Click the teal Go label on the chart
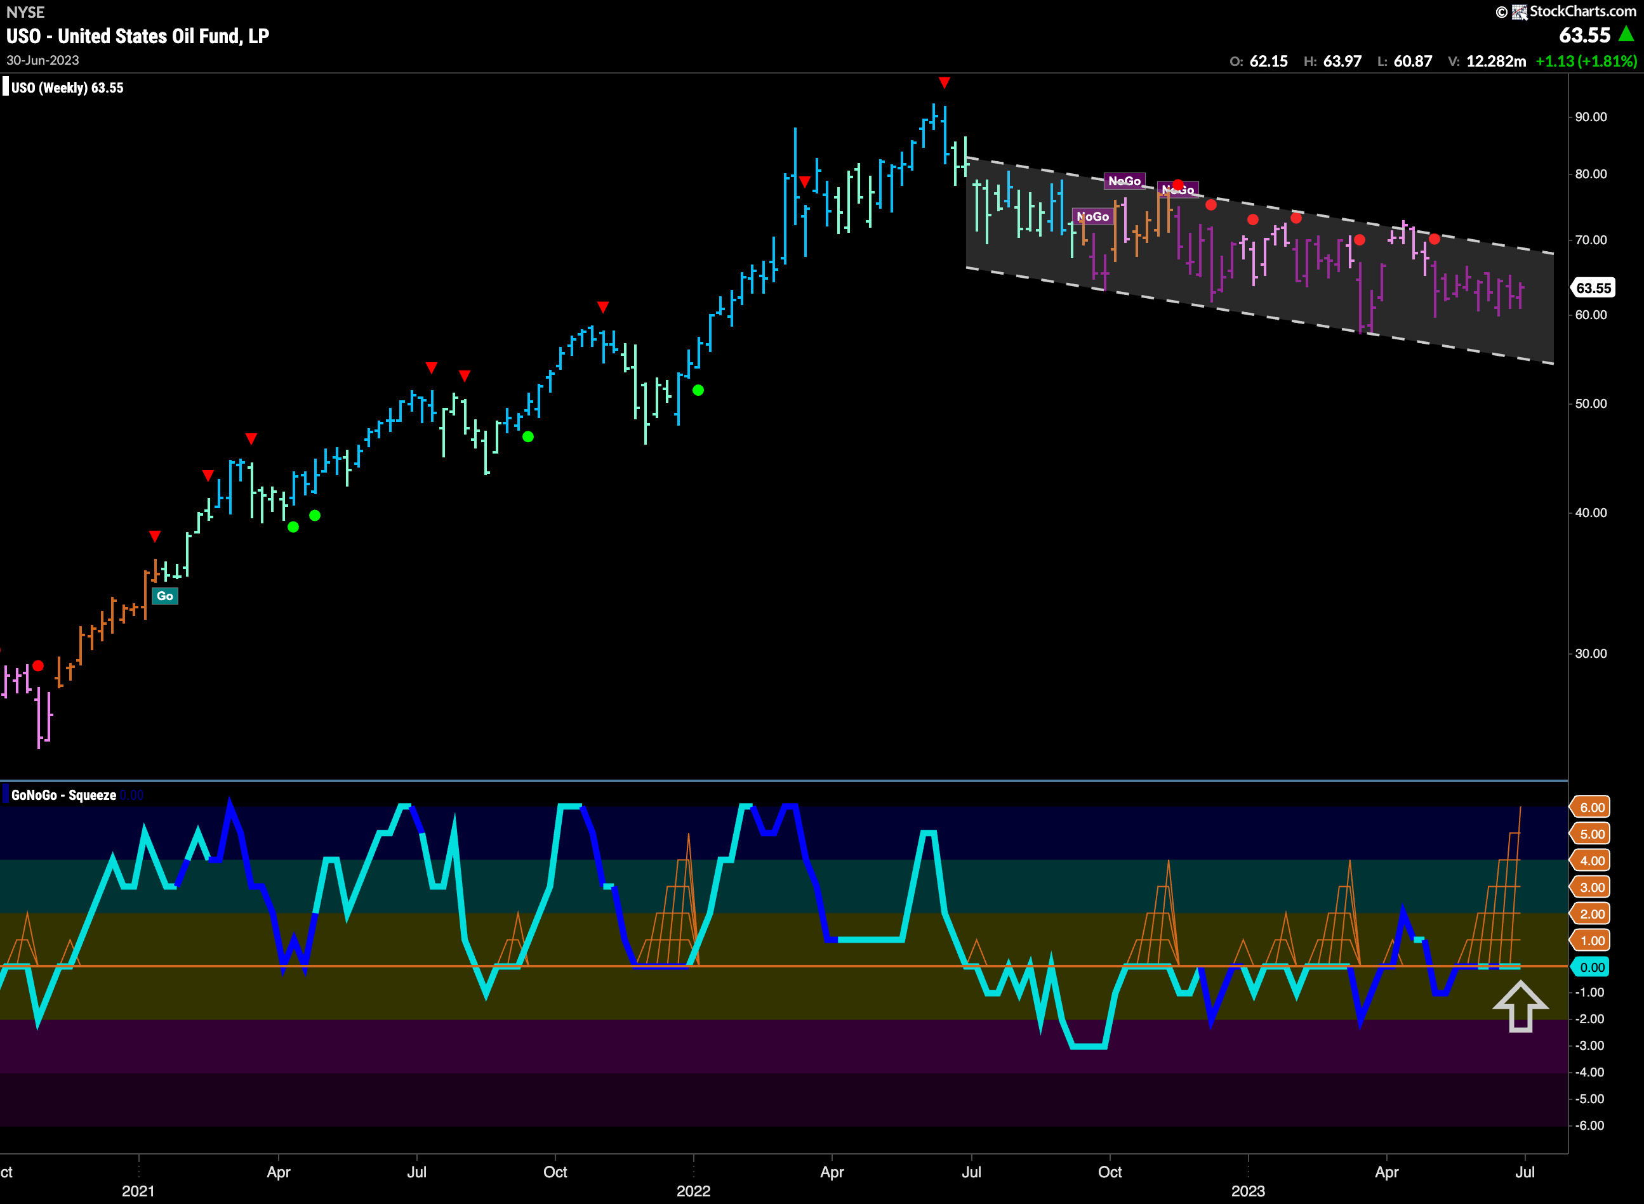 [165, 596]
